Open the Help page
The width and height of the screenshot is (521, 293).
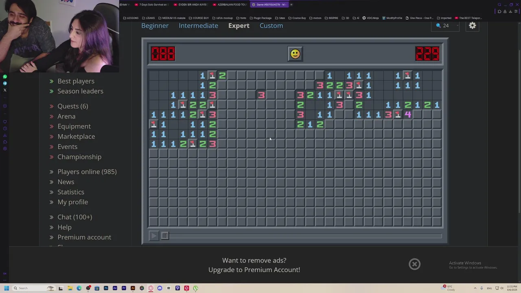pos(64,227)
